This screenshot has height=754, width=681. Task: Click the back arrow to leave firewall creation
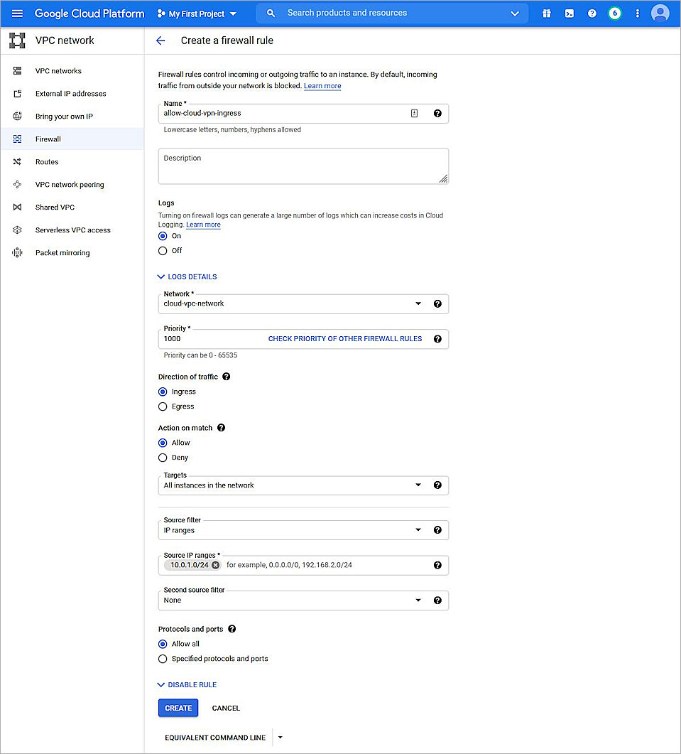160,41
